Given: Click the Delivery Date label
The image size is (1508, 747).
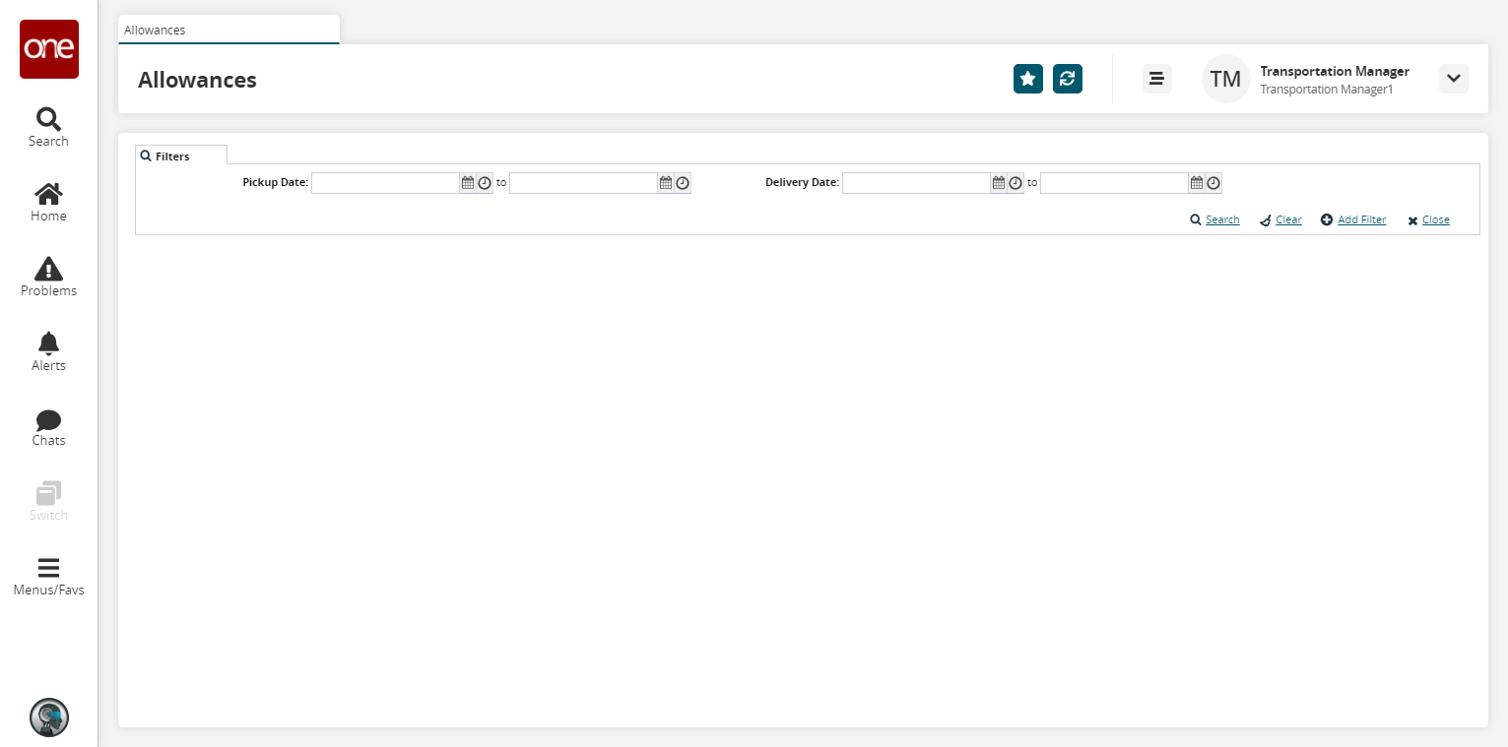Looking at the screenshot, I should coord(803,183).
